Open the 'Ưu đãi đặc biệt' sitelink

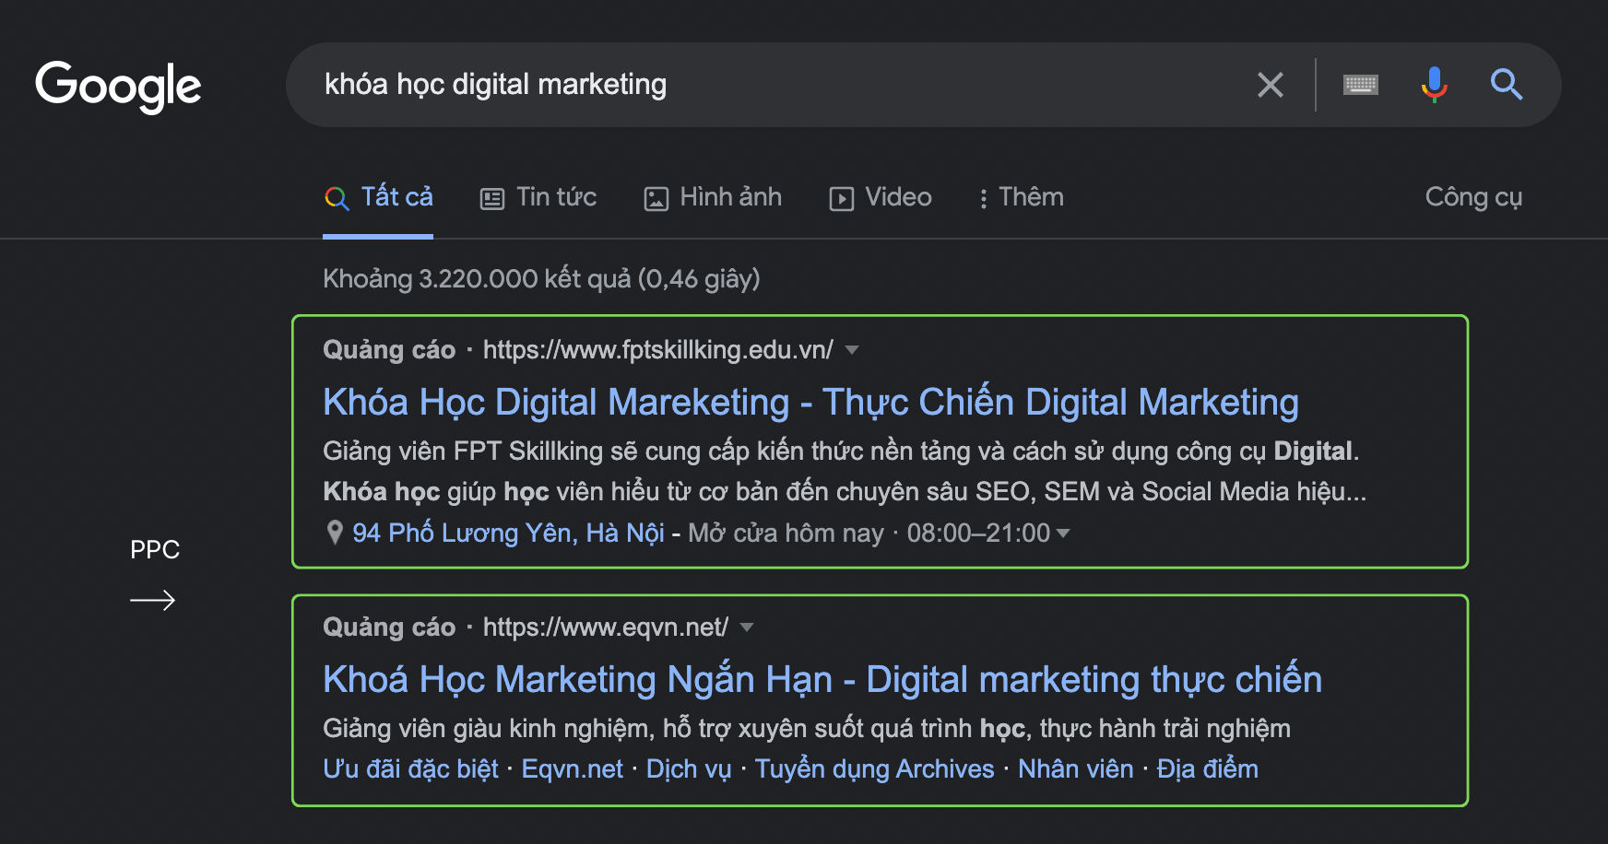pos(410,769)
